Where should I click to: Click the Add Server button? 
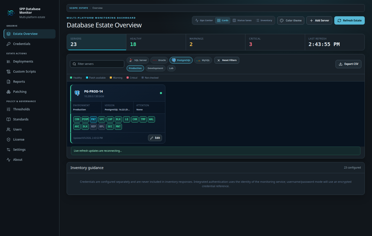(x=319, y=20)
